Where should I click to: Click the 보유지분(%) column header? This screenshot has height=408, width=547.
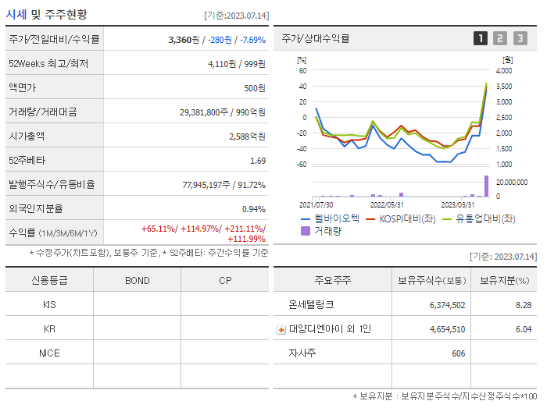[x=505, y=281]
